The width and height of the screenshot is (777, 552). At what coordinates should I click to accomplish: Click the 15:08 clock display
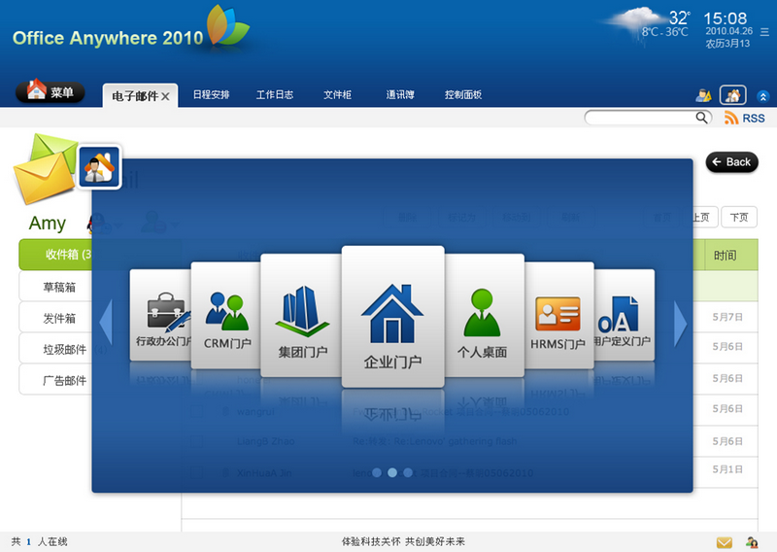(x=725, y=18)
